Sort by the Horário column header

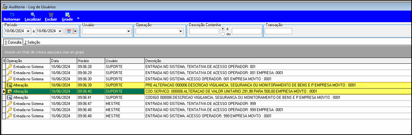coord(91,61)
